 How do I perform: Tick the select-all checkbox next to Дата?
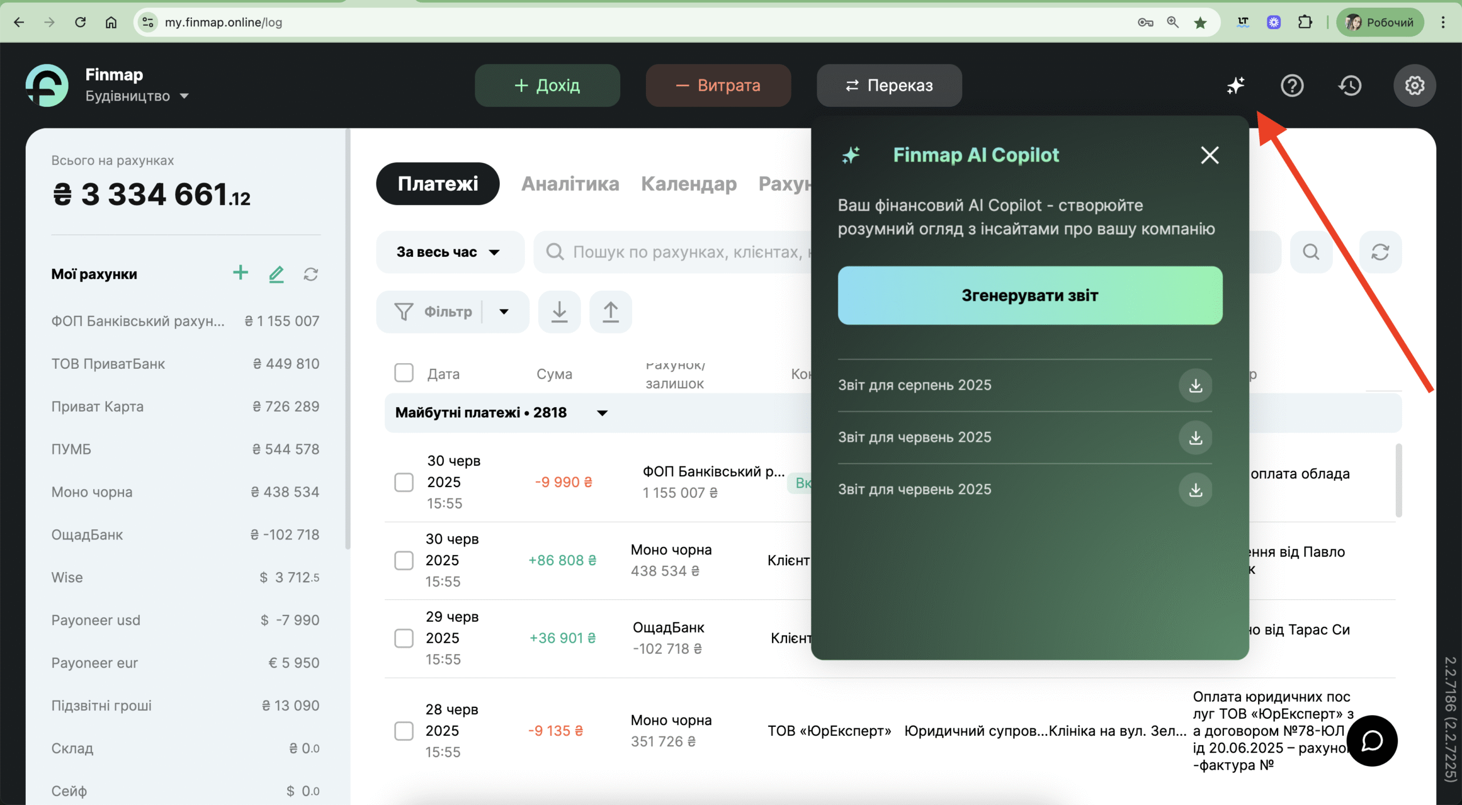tap(404, 373)
